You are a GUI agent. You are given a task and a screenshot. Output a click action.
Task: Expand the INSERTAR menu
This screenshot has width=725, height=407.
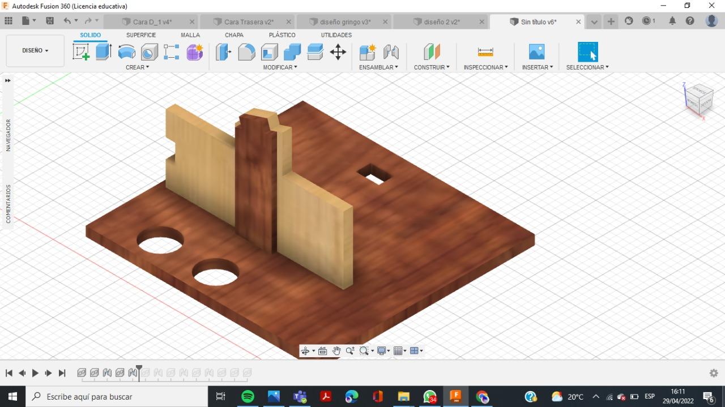point(538,67)
